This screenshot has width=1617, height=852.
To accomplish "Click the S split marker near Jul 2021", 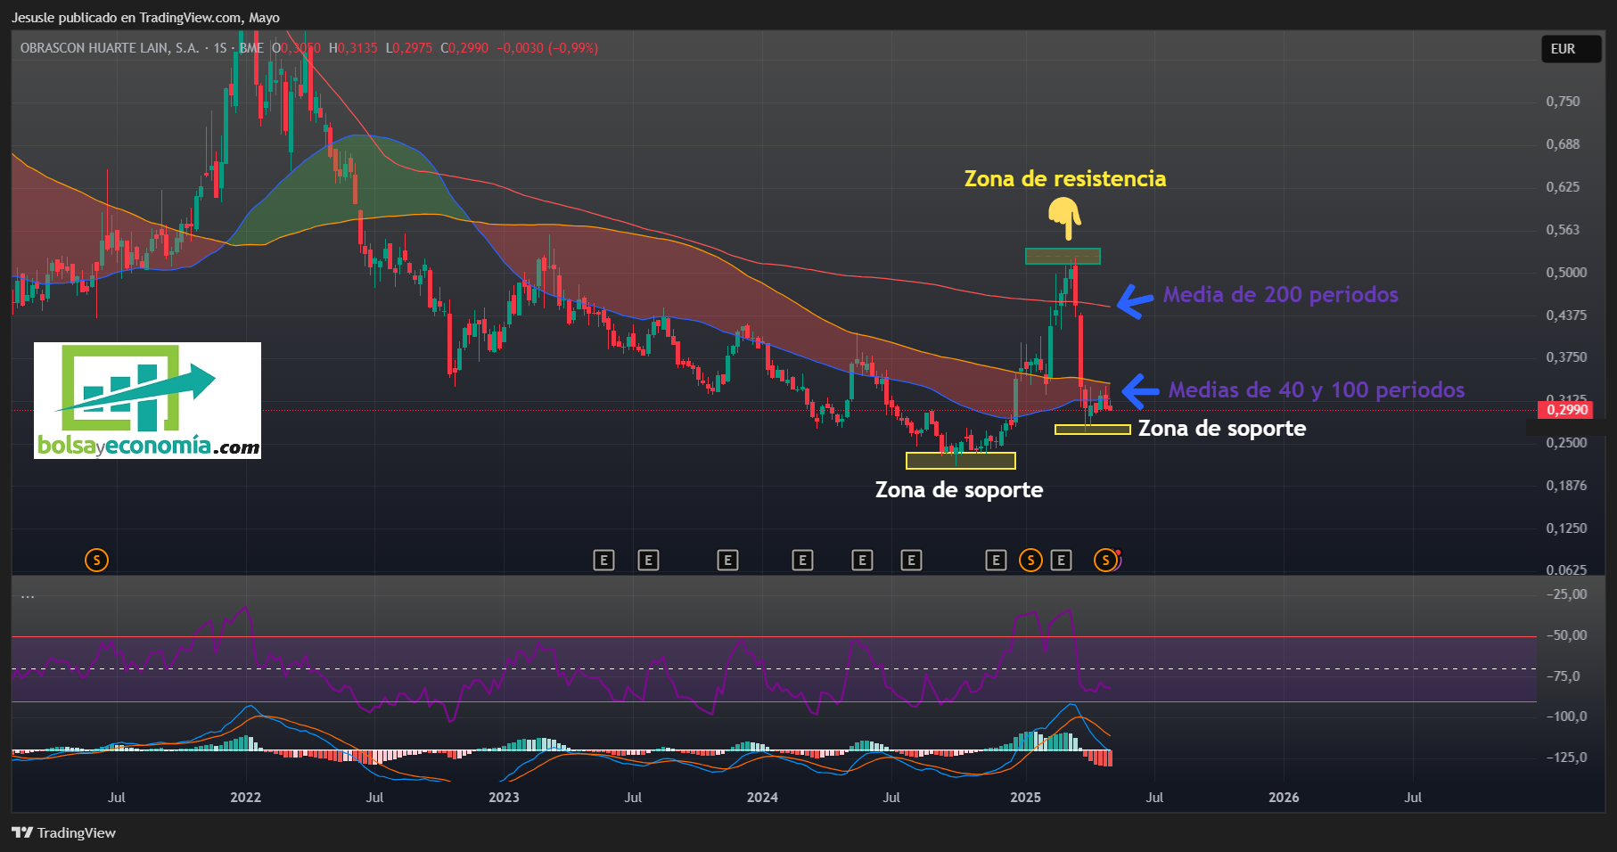I will 96,560.
